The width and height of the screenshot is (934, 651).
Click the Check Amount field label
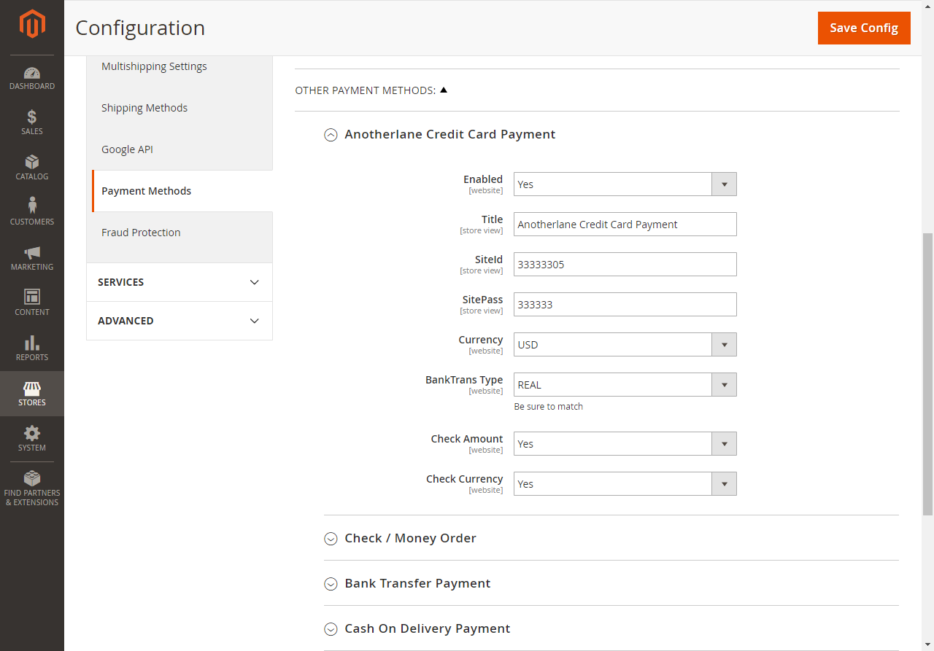point(467,439)
